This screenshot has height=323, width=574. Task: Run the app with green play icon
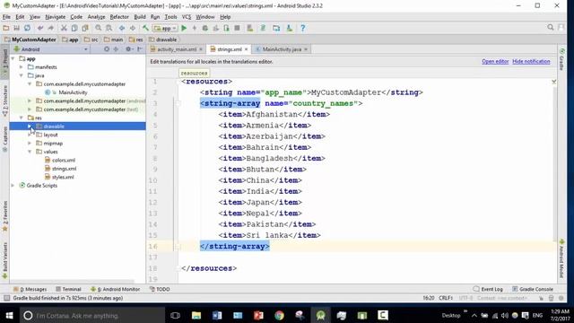pyautogui.click(x=184, y=28)
